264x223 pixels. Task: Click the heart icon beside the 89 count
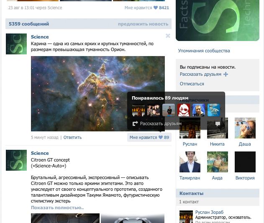[x=161, y=137]
